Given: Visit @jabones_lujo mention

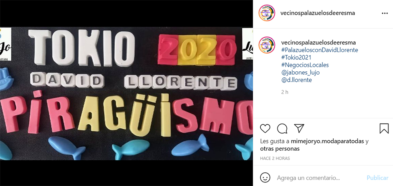Looking at the screenshot, I should point(300,73).
